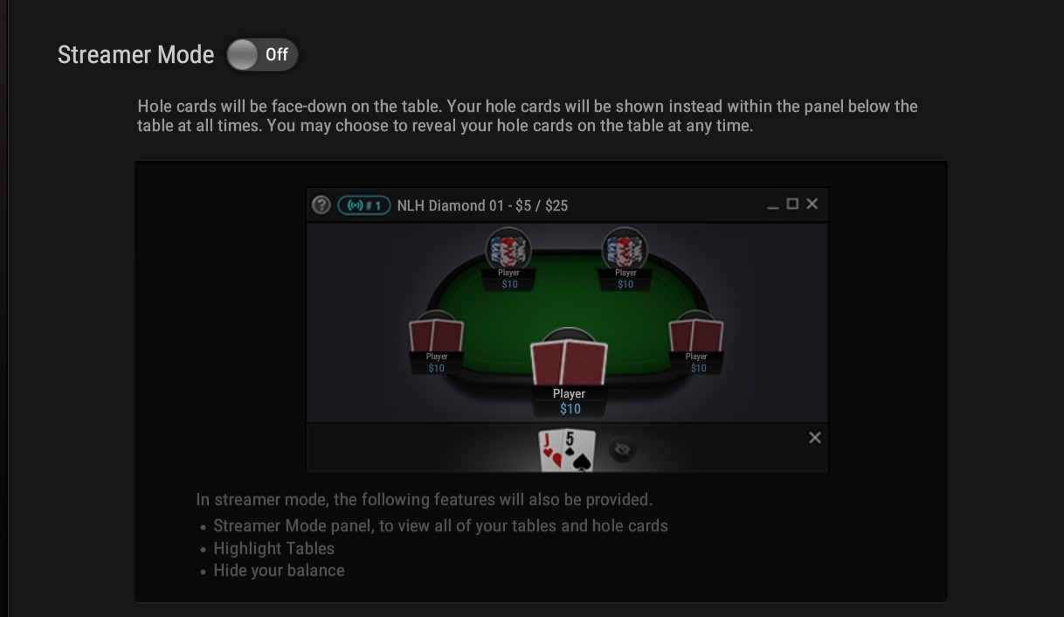This screenshot has height=617, width=1064.
Task: Select the top-right player chip avatar
Action: click(625, 249)
